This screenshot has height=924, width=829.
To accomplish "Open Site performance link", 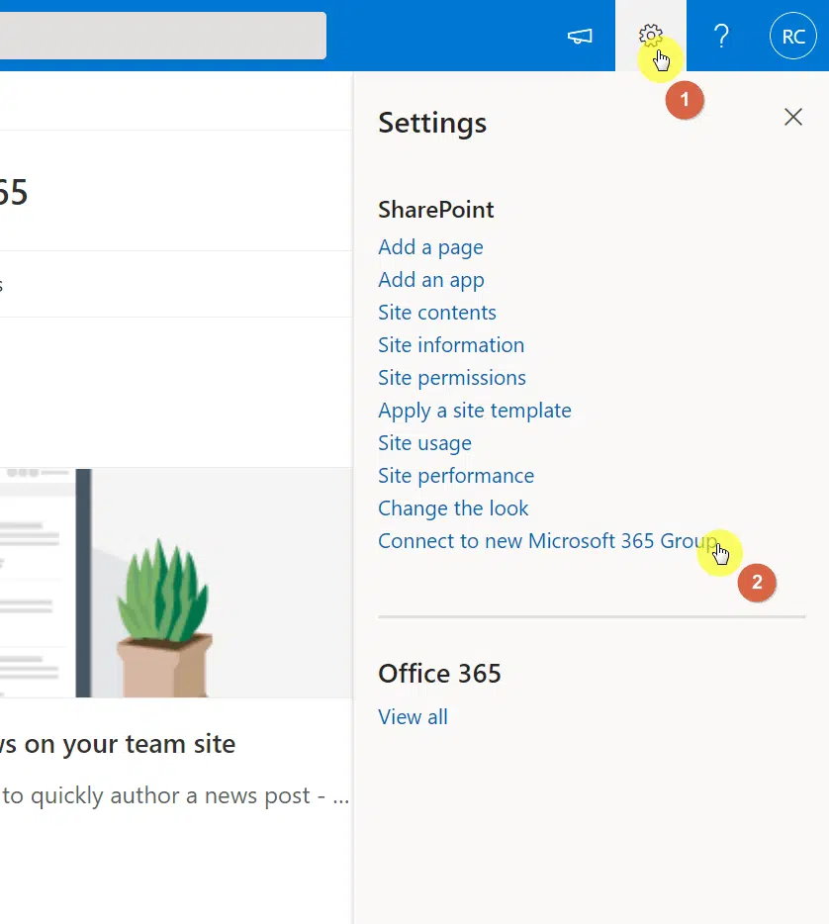I will pos(456,476).
